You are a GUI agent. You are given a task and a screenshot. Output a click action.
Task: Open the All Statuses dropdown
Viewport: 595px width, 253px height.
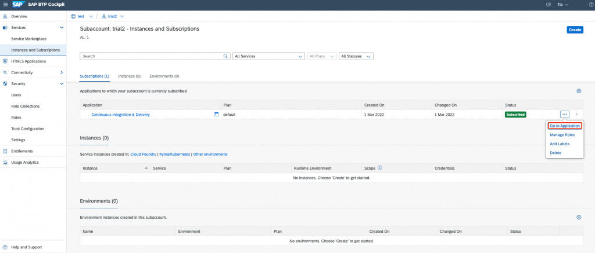pyautogui.click(x=356, y=56)
